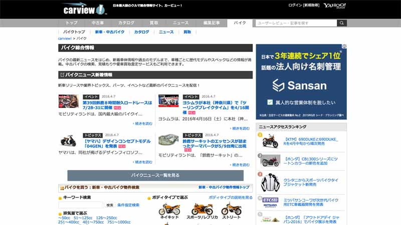Open the 条件指定検索 link

[x=128, y=205]
